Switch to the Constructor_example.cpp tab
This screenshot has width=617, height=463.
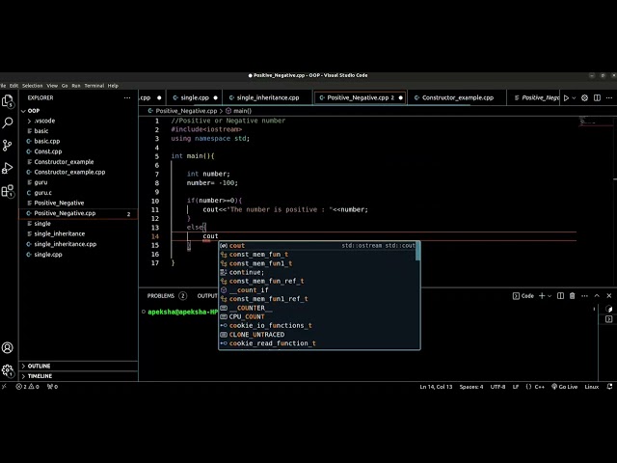[457, 97]
